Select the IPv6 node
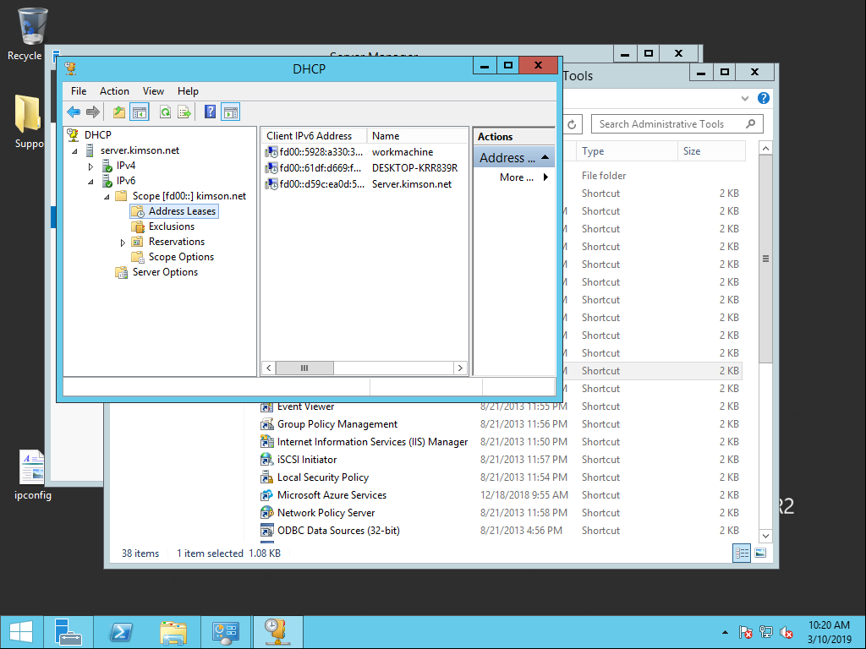The image size is (866, 649). 126,181
